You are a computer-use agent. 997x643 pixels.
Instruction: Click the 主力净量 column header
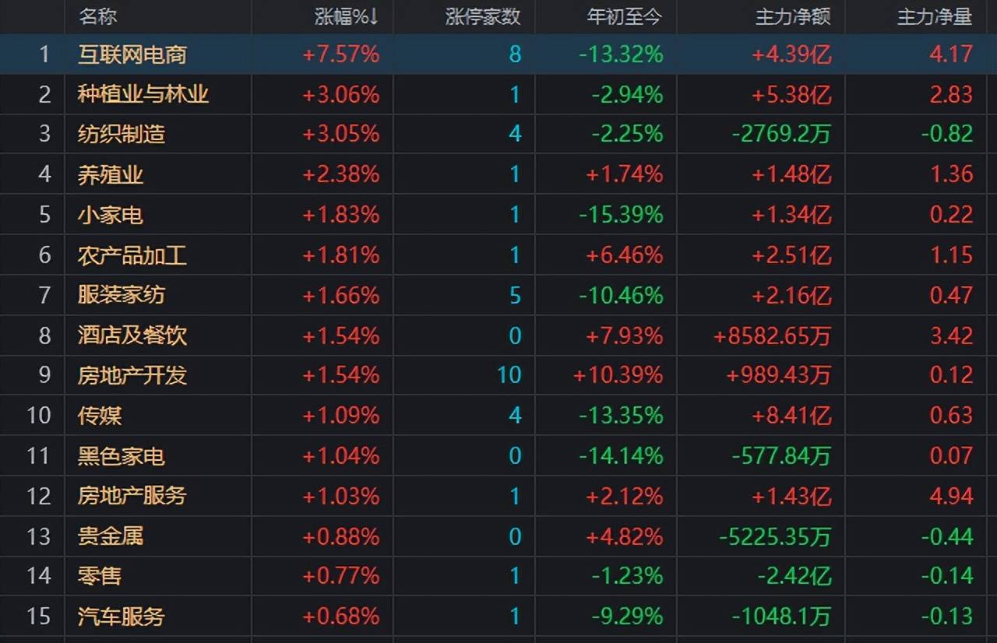pos(935,16)
